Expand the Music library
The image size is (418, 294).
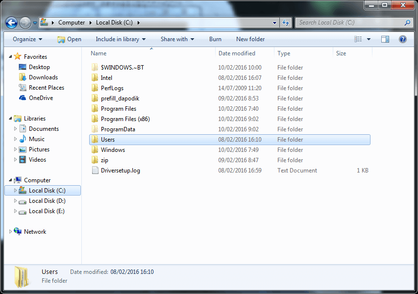coord(15,139)
